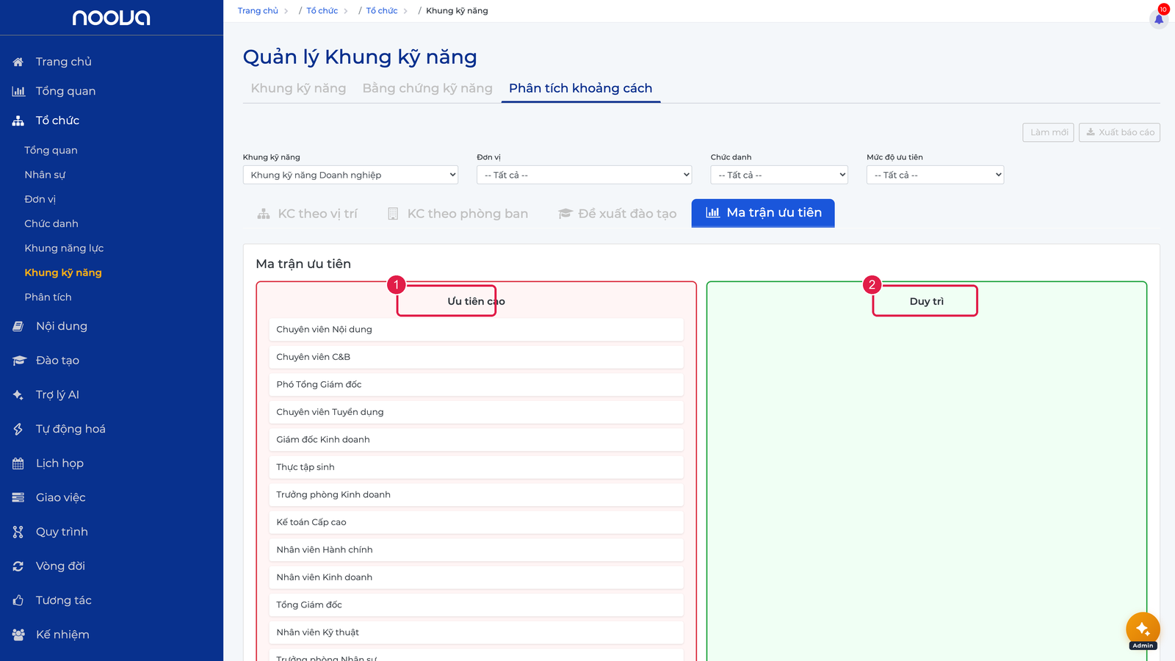
Task: Click the Lịch họp calendar icon
Action: (x=18, y=463)
